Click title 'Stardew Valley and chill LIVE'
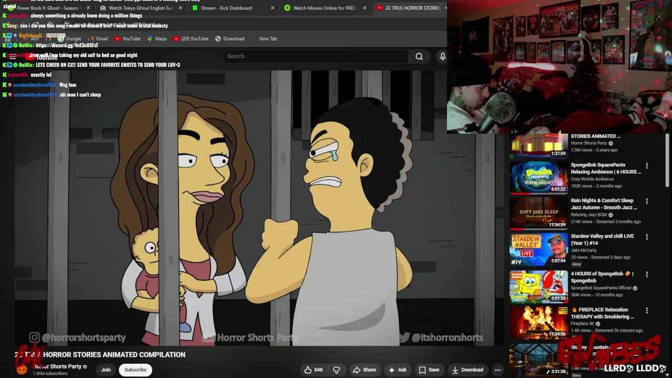This screenshot has height=378, width=672. [x=602, y=240]
